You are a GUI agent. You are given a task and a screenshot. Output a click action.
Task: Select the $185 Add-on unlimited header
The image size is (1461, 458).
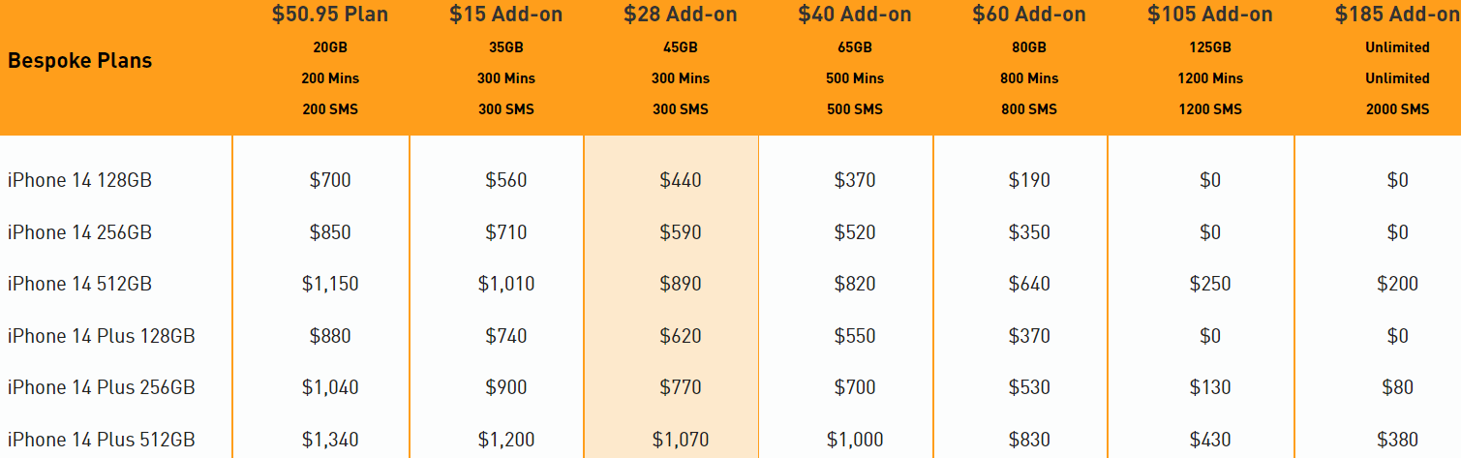(1397, 15)
